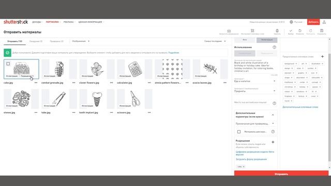The height and width of the screenshot is (186, 331).
Task: Switch to the second (pending) tab
Action: click(36, 41)
